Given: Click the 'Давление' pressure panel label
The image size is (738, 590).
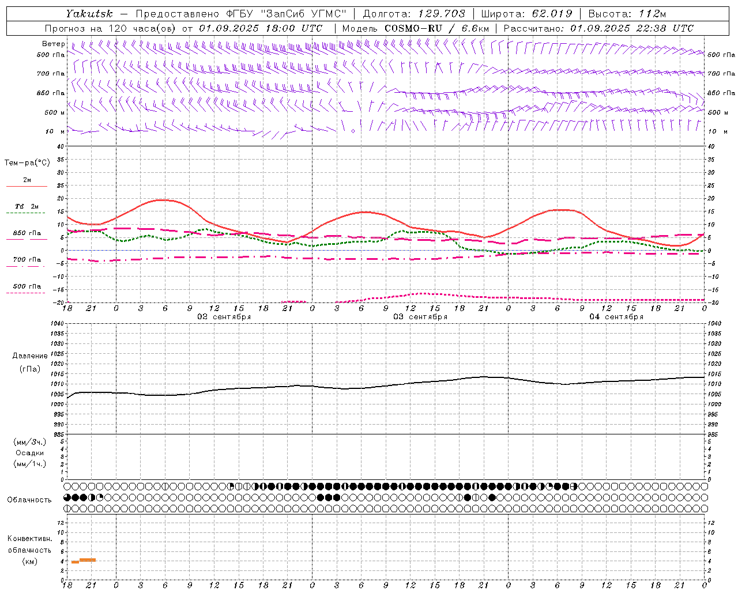Looking at the screenshot, I should click(30, 356).
